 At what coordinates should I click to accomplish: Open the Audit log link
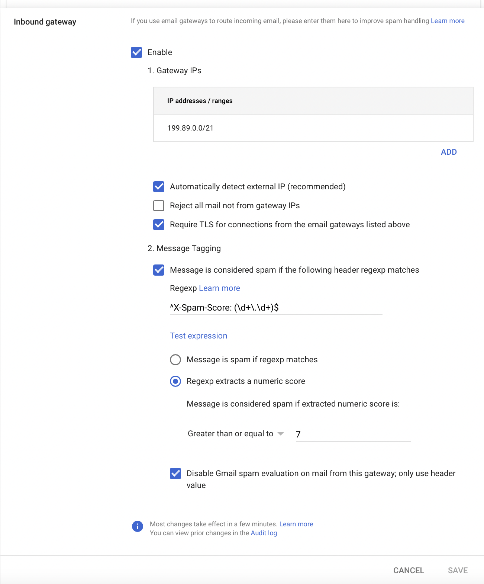click(x=264, y=533)
